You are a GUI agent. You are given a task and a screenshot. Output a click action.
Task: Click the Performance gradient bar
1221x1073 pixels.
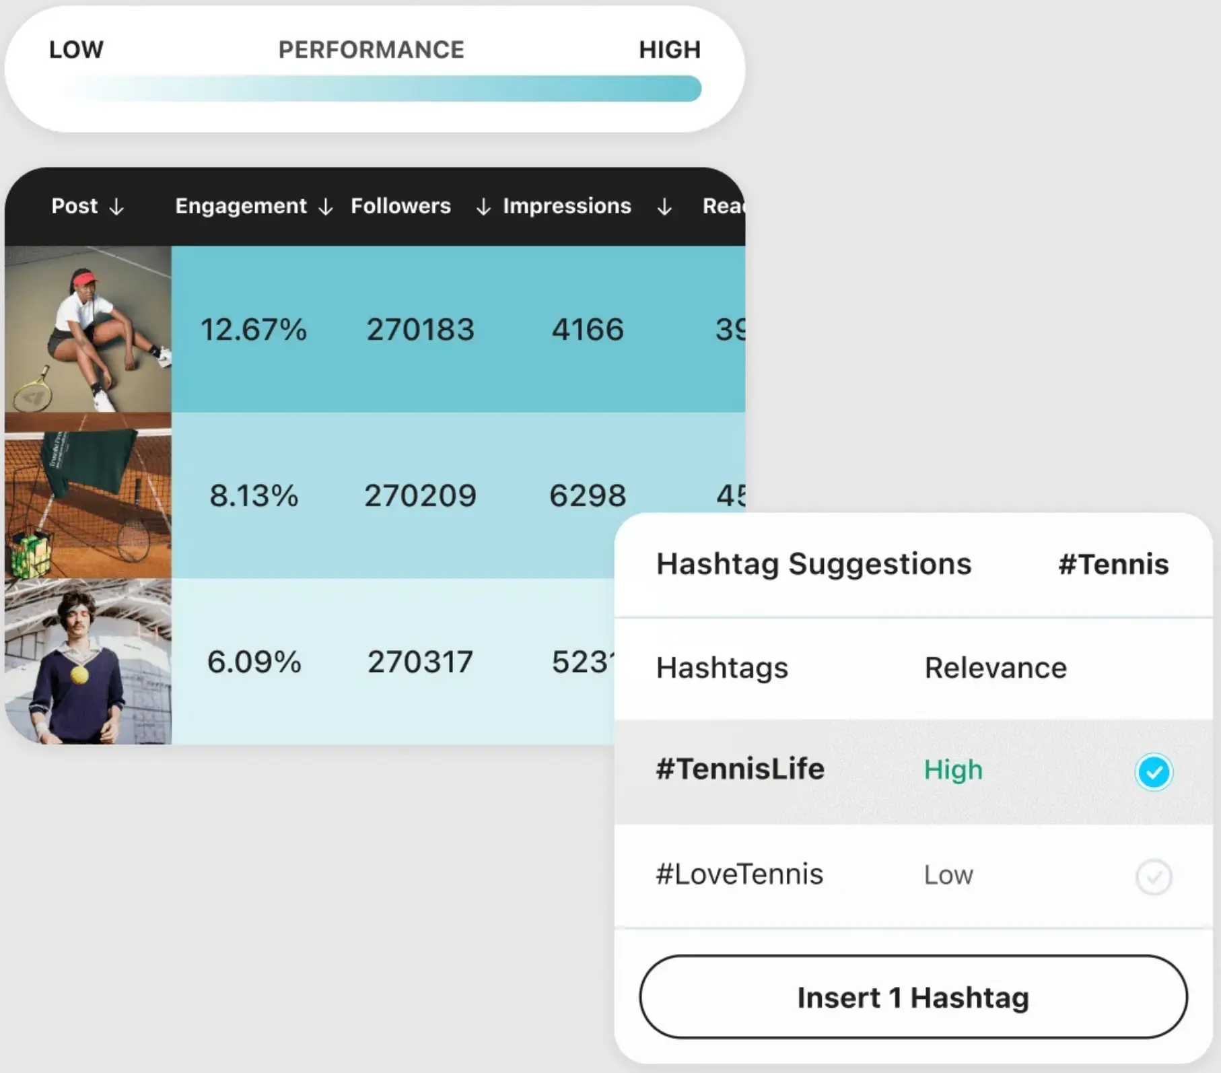point(384,88)
